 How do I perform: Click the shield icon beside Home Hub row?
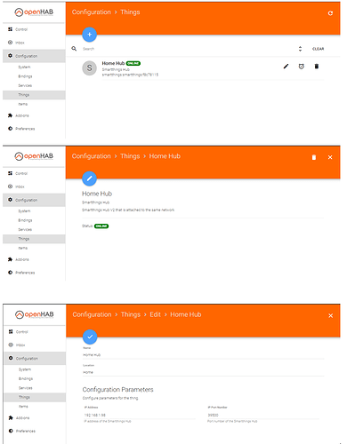(x=302, y=67)
